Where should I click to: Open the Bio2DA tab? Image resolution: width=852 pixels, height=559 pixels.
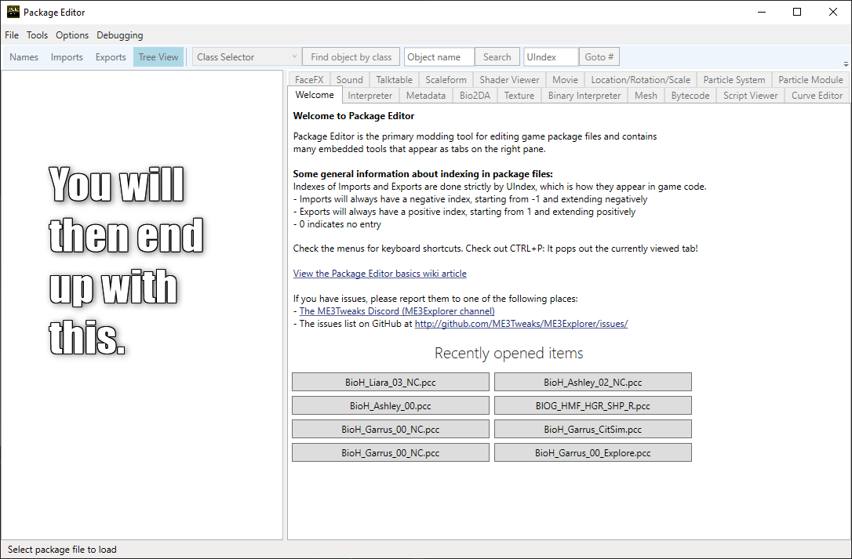point(475,95)
